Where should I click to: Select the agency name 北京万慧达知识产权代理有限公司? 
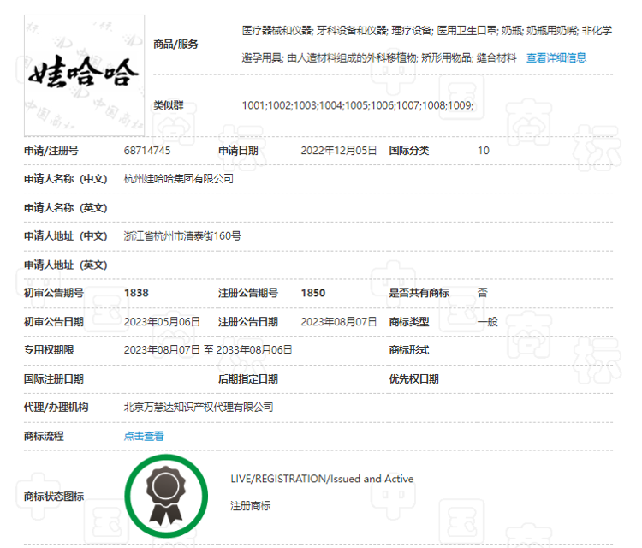[199, 408]
